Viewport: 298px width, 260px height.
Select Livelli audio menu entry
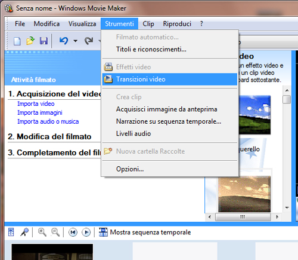170,133
